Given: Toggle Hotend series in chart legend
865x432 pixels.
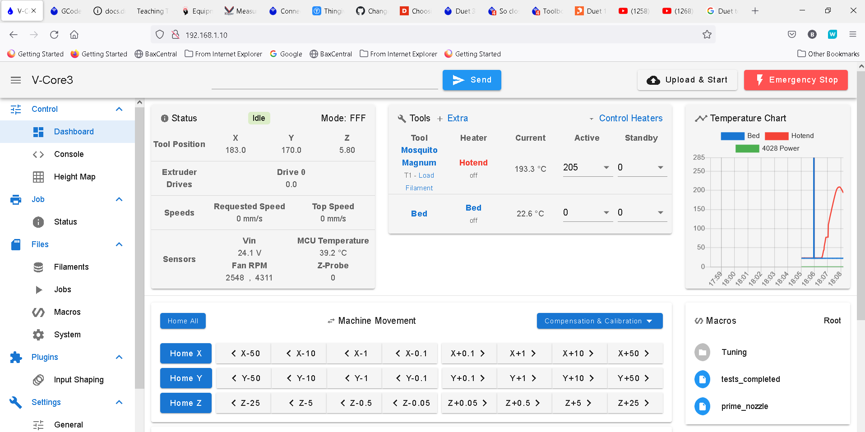Looking at the screenshot, I should tap(789, 136).
